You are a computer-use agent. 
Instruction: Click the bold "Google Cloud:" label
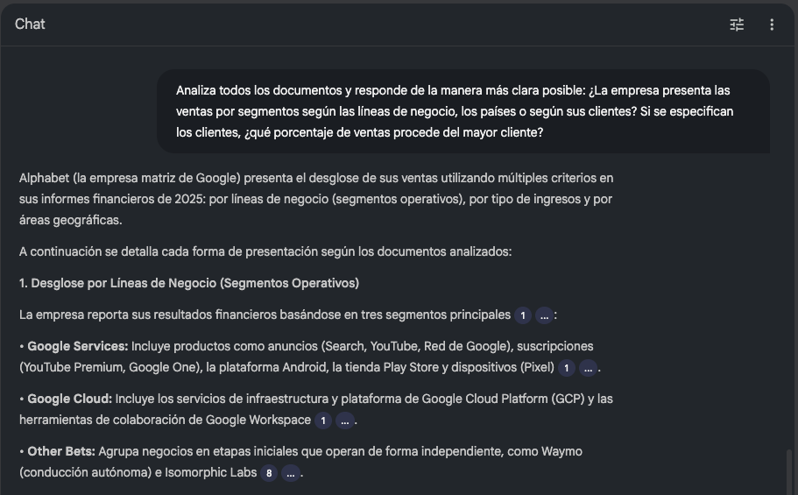tap(70, 399)
